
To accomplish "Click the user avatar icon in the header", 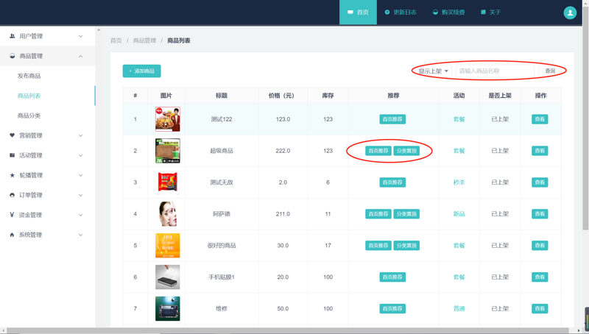I will (x=569, y=13).
